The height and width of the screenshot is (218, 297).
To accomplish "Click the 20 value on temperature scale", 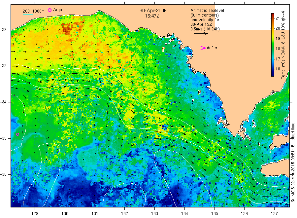I will [x=278, y=28].
